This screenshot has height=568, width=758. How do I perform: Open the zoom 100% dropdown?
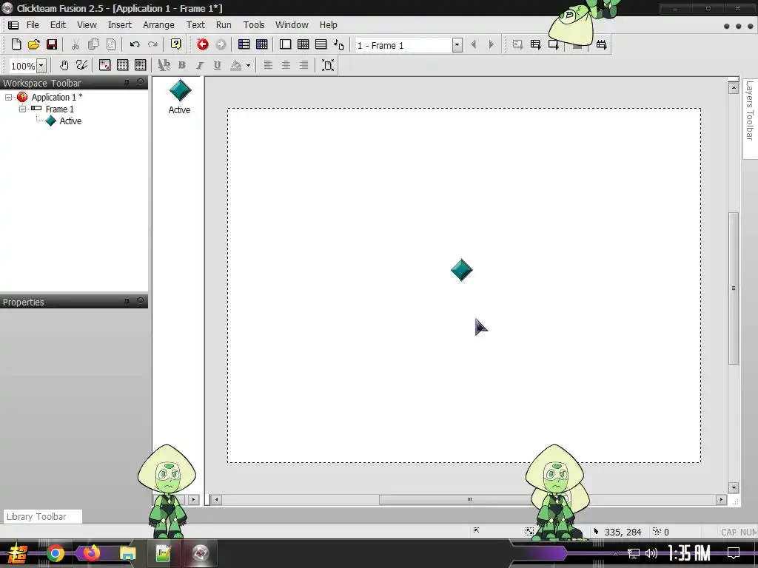pyautogui.click(x=41, y=66)
